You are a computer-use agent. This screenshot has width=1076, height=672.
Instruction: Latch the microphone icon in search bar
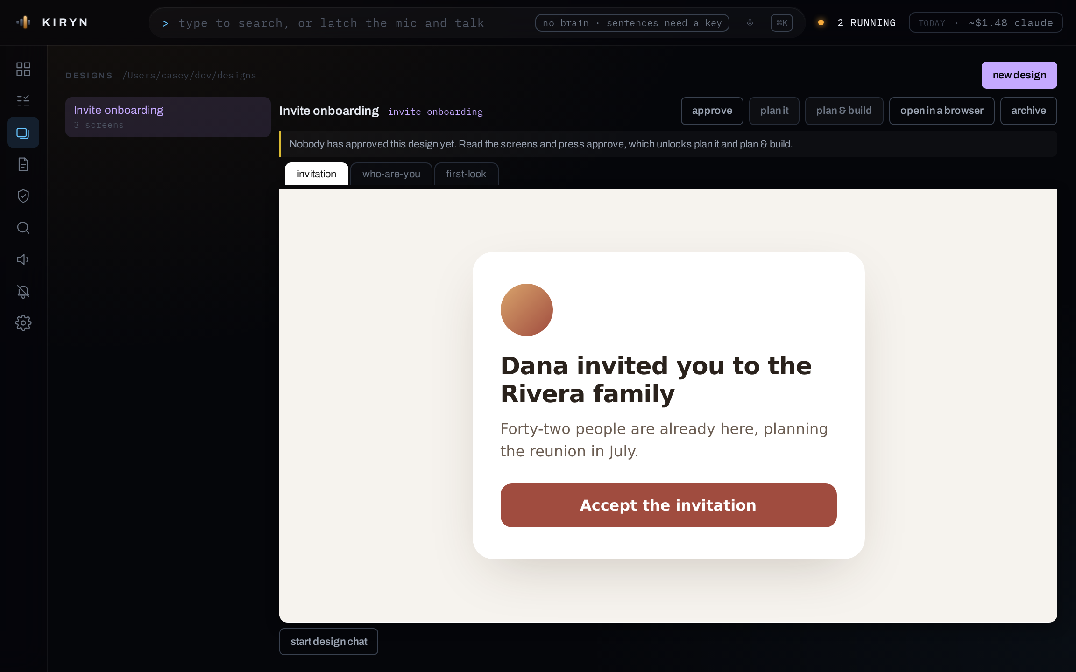(x=750, y=23)
